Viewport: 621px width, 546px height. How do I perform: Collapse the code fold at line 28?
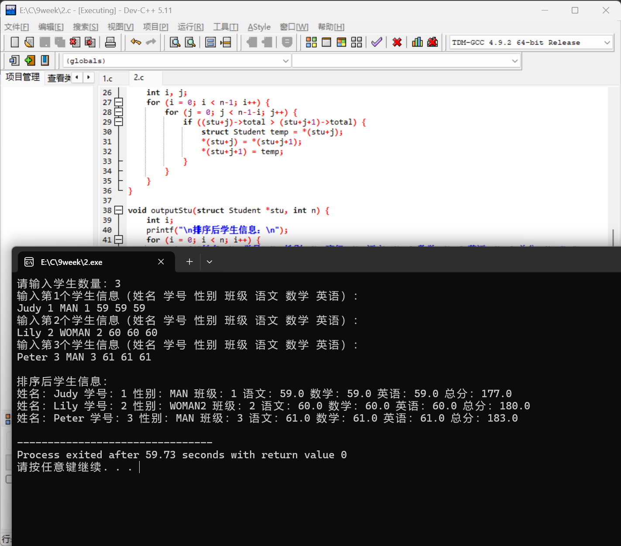click(x=119, y=112)
